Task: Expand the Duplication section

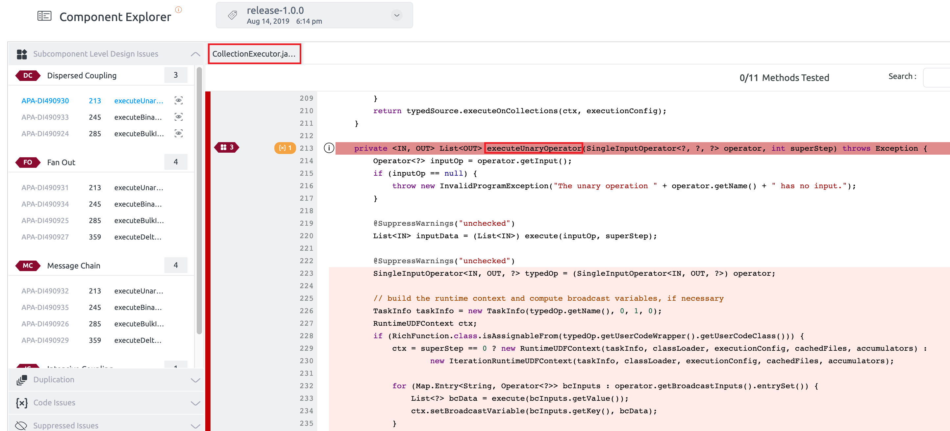Action: point(195,380)
